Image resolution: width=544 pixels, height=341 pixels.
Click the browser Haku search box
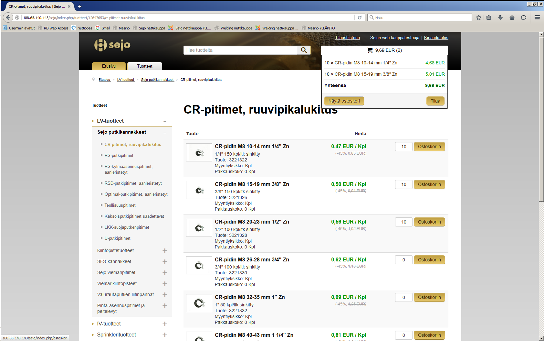coord(420,17)
